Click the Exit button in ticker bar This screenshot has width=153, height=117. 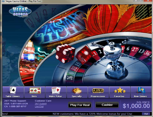146,114
